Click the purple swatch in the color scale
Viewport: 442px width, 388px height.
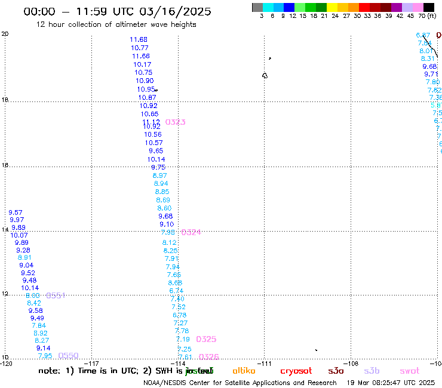click(x=397, y=7)
